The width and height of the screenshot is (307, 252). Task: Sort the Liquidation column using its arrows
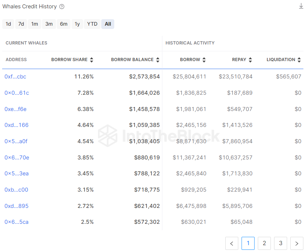[x=299, y=60]
